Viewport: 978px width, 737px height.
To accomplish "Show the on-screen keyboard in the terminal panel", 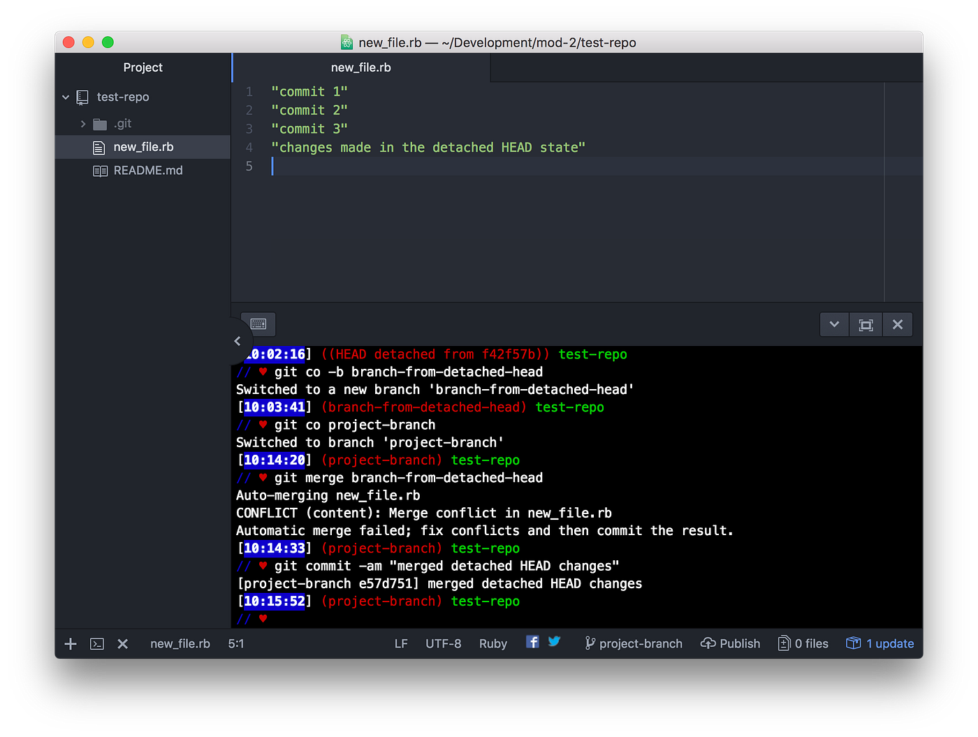I will click(x=258, y=323).
